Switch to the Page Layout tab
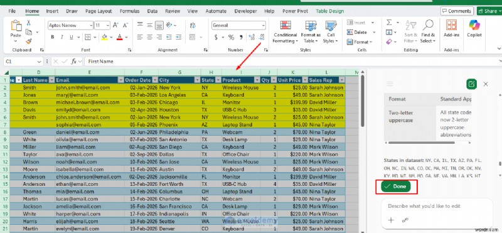The height and width of the screenshot is (233, 502). pos(99,11)
